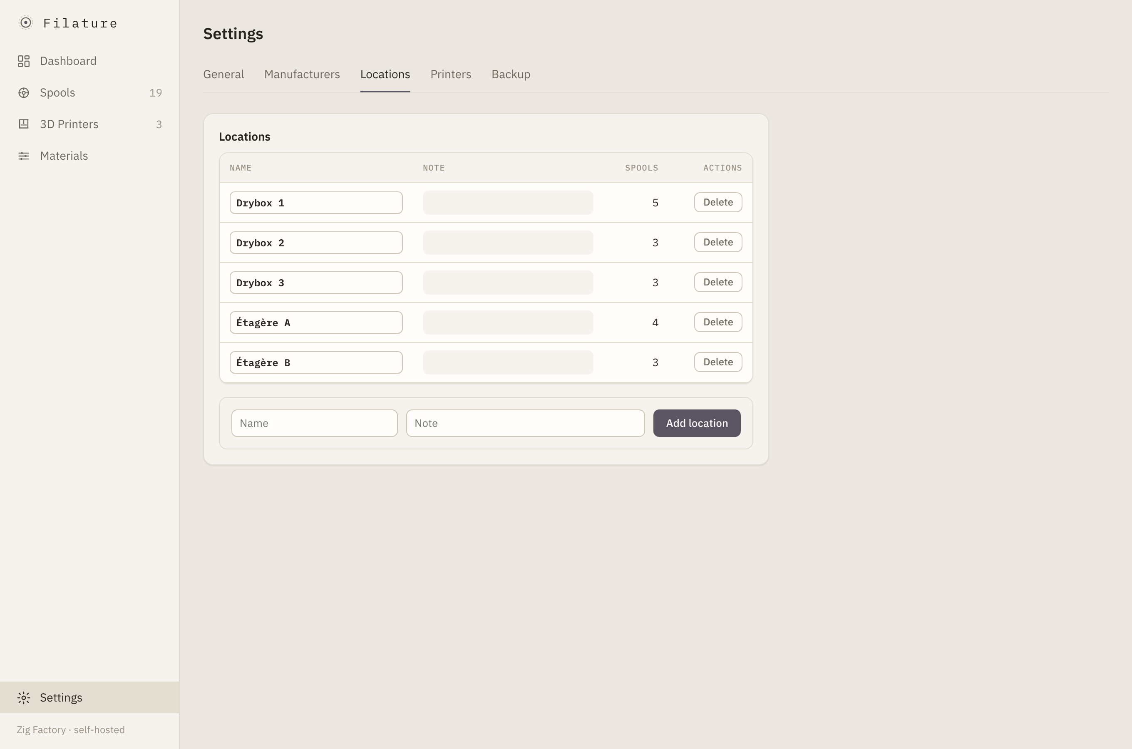This screenshot has width=1132, height=749.
Task: Edit the Drybox 2 name field
Action: click(x=316, y=243)
